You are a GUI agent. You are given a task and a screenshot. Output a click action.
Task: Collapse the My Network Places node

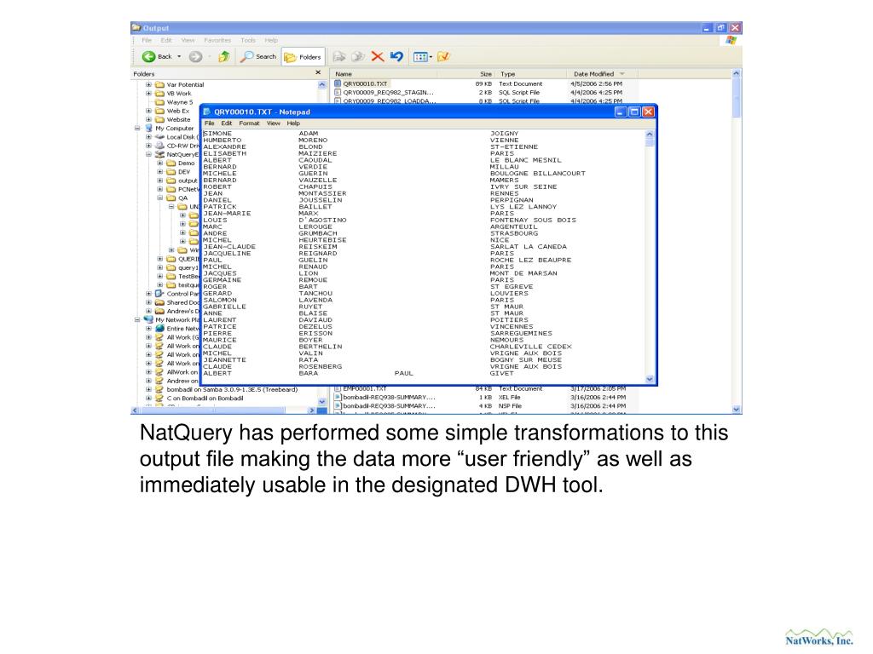coord(137,320)
